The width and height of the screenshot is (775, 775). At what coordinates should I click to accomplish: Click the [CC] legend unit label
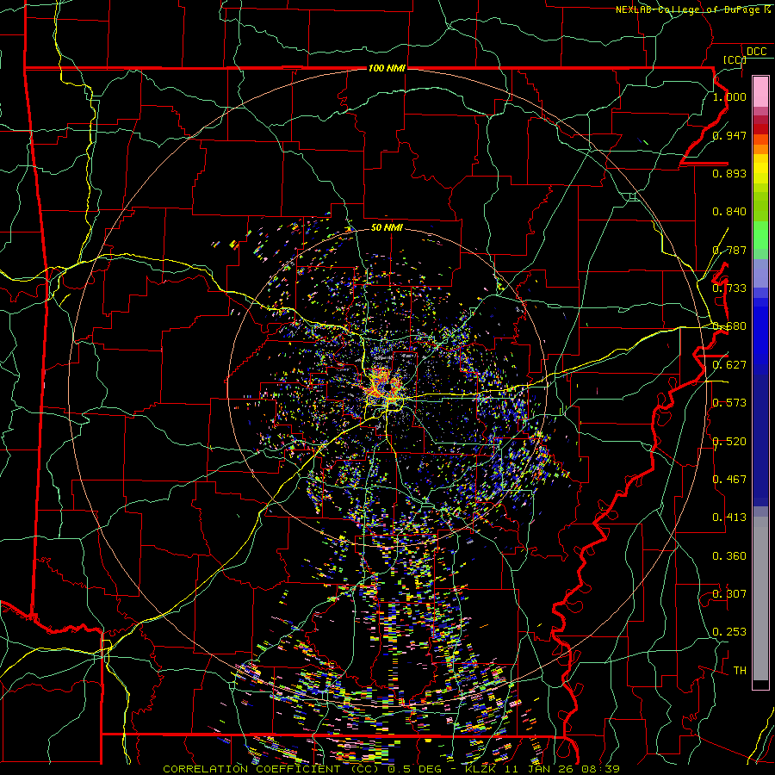coord(734,59)
